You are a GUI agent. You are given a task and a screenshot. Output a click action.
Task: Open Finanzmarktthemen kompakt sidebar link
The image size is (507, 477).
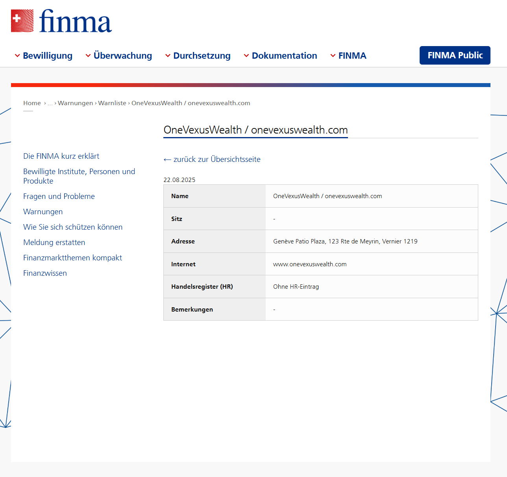point(72,258)
